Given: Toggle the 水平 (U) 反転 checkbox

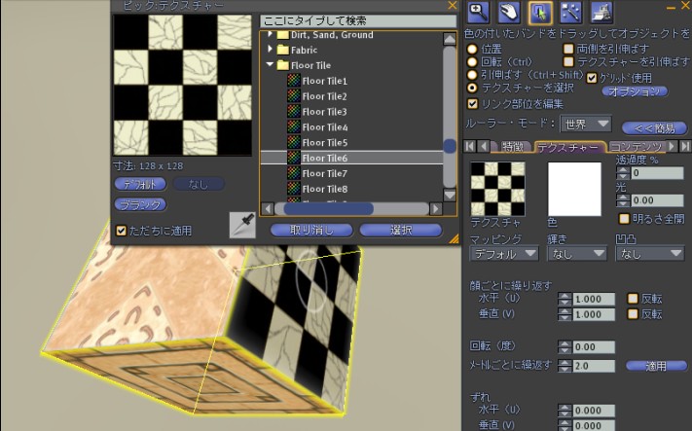Looking at the screenshot, I should (633, 299).
